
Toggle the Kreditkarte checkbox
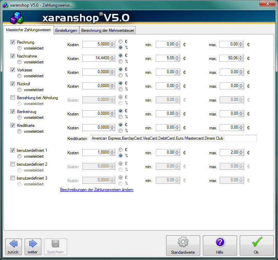point(13,125)
